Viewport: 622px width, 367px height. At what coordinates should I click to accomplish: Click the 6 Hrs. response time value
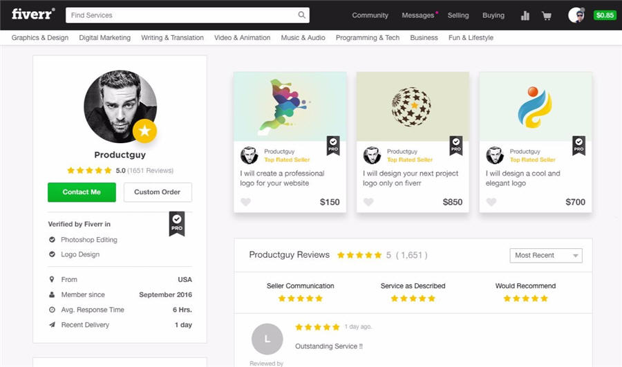182,310
